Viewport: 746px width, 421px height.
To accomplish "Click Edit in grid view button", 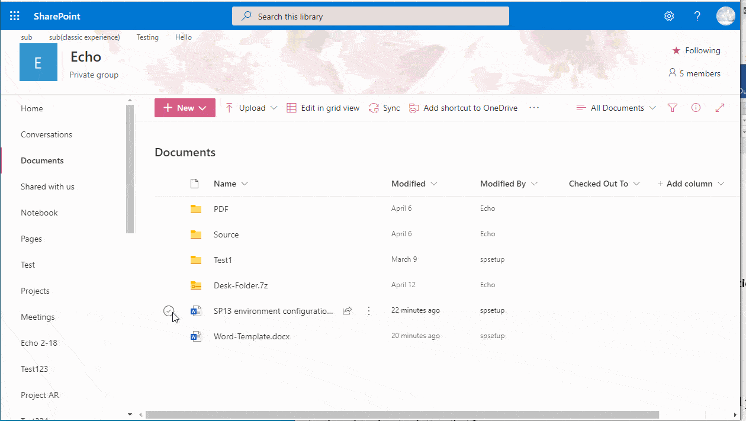I will pyautogui.click(x=323, y=108).
